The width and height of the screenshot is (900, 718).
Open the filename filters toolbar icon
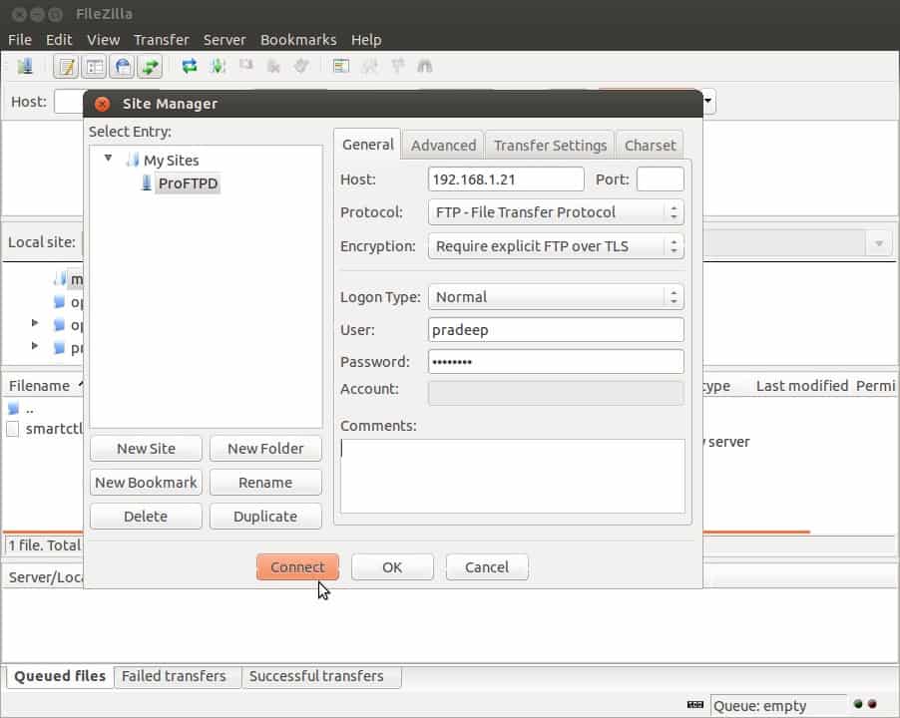click(341, 67)
